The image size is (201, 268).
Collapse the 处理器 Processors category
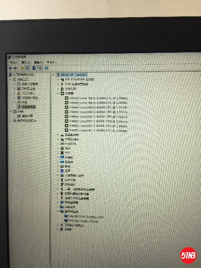tap(58, 93)
